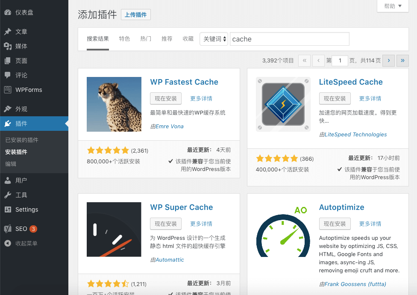The height and width of the screenshot is (295, 417).
Task: Click the Media library icon
Action: pos(8,46)
